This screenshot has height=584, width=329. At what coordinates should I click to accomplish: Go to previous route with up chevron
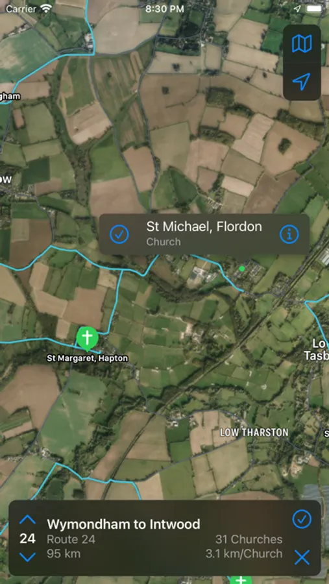click(27, 519)
